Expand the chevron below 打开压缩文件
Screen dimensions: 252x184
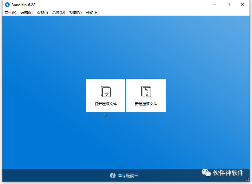pyautogui.click(x=105, y=115)
